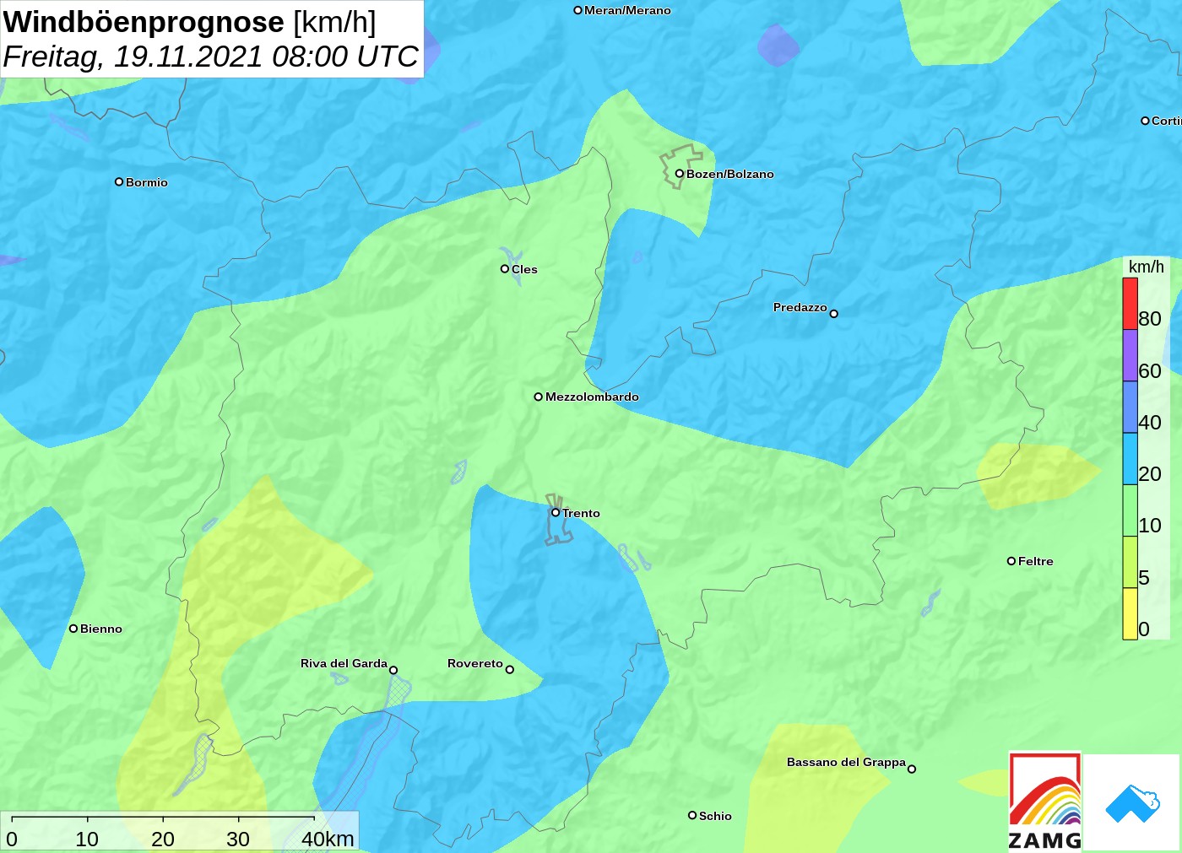1182x853 pixels.
Task: Click the Bienno city marker
Action: pyautogui.click(x=73, y=629)
